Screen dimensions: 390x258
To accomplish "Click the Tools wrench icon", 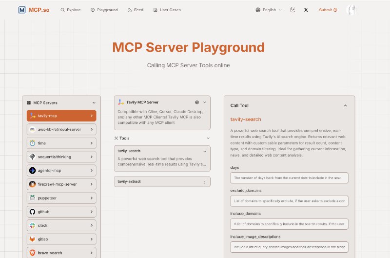I will (x=116, y=138).
